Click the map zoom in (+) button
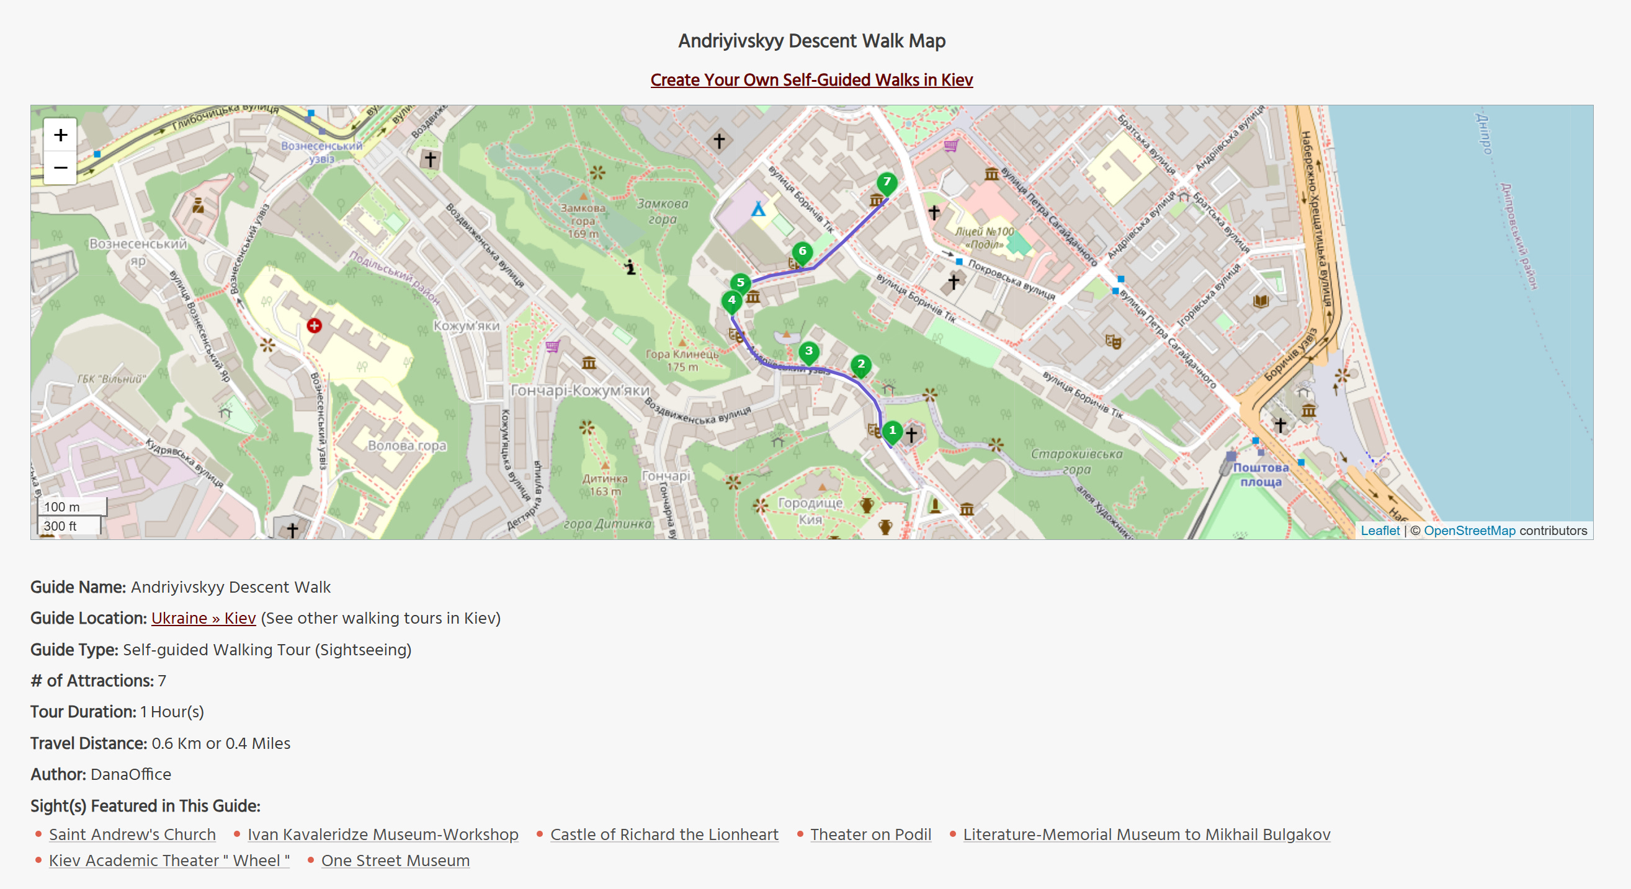1631x889 pixels. click(60, 135)
